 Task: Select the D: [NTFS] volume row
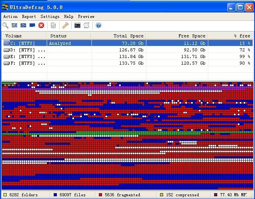pos(23,50)
